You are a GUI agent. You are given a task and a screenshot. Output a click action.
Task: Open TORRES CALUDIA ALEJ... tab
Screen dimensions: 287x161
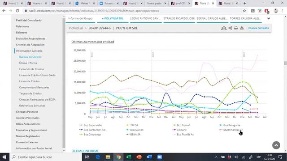[x=245, y=18]
